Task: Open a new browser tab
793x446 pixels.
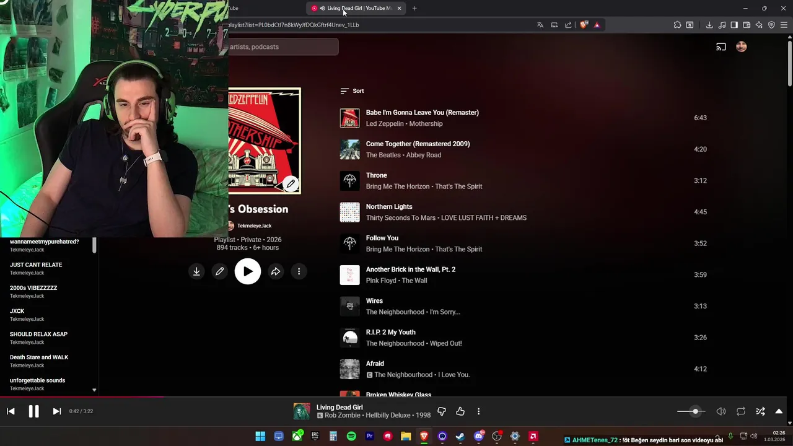Action: 414,8
